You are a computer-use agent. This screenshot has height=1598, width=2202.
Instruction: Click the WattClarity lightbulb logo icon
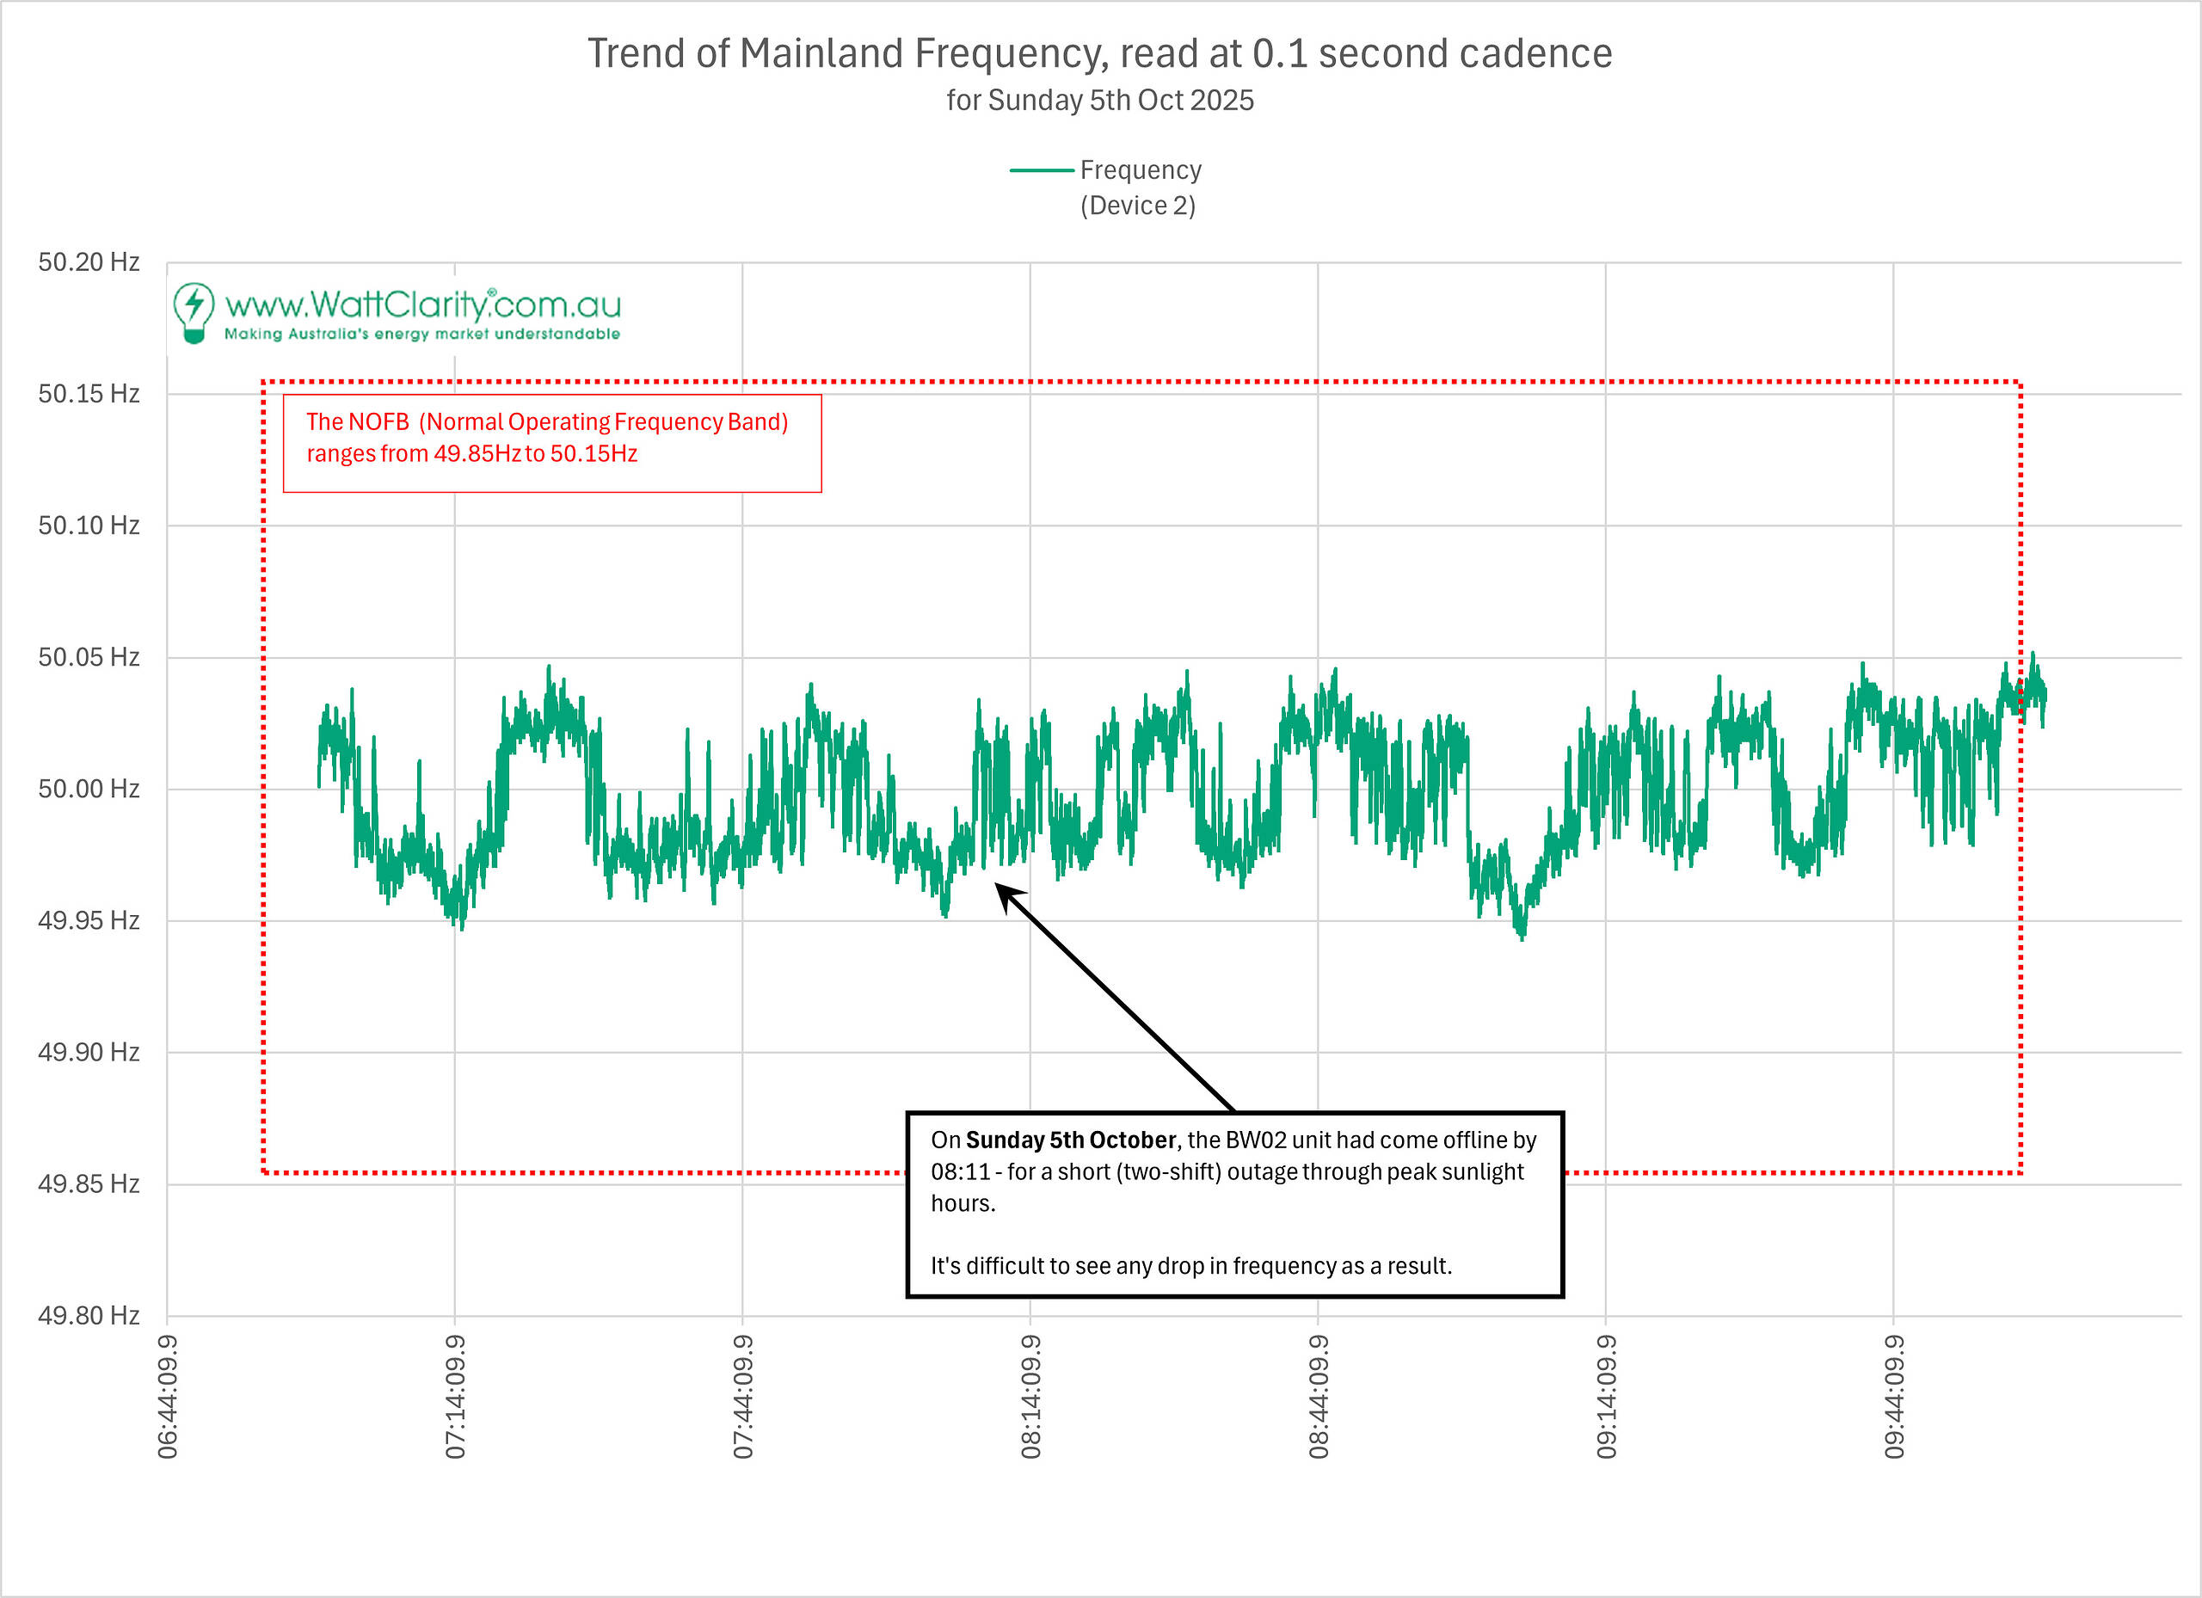(194, 312)
